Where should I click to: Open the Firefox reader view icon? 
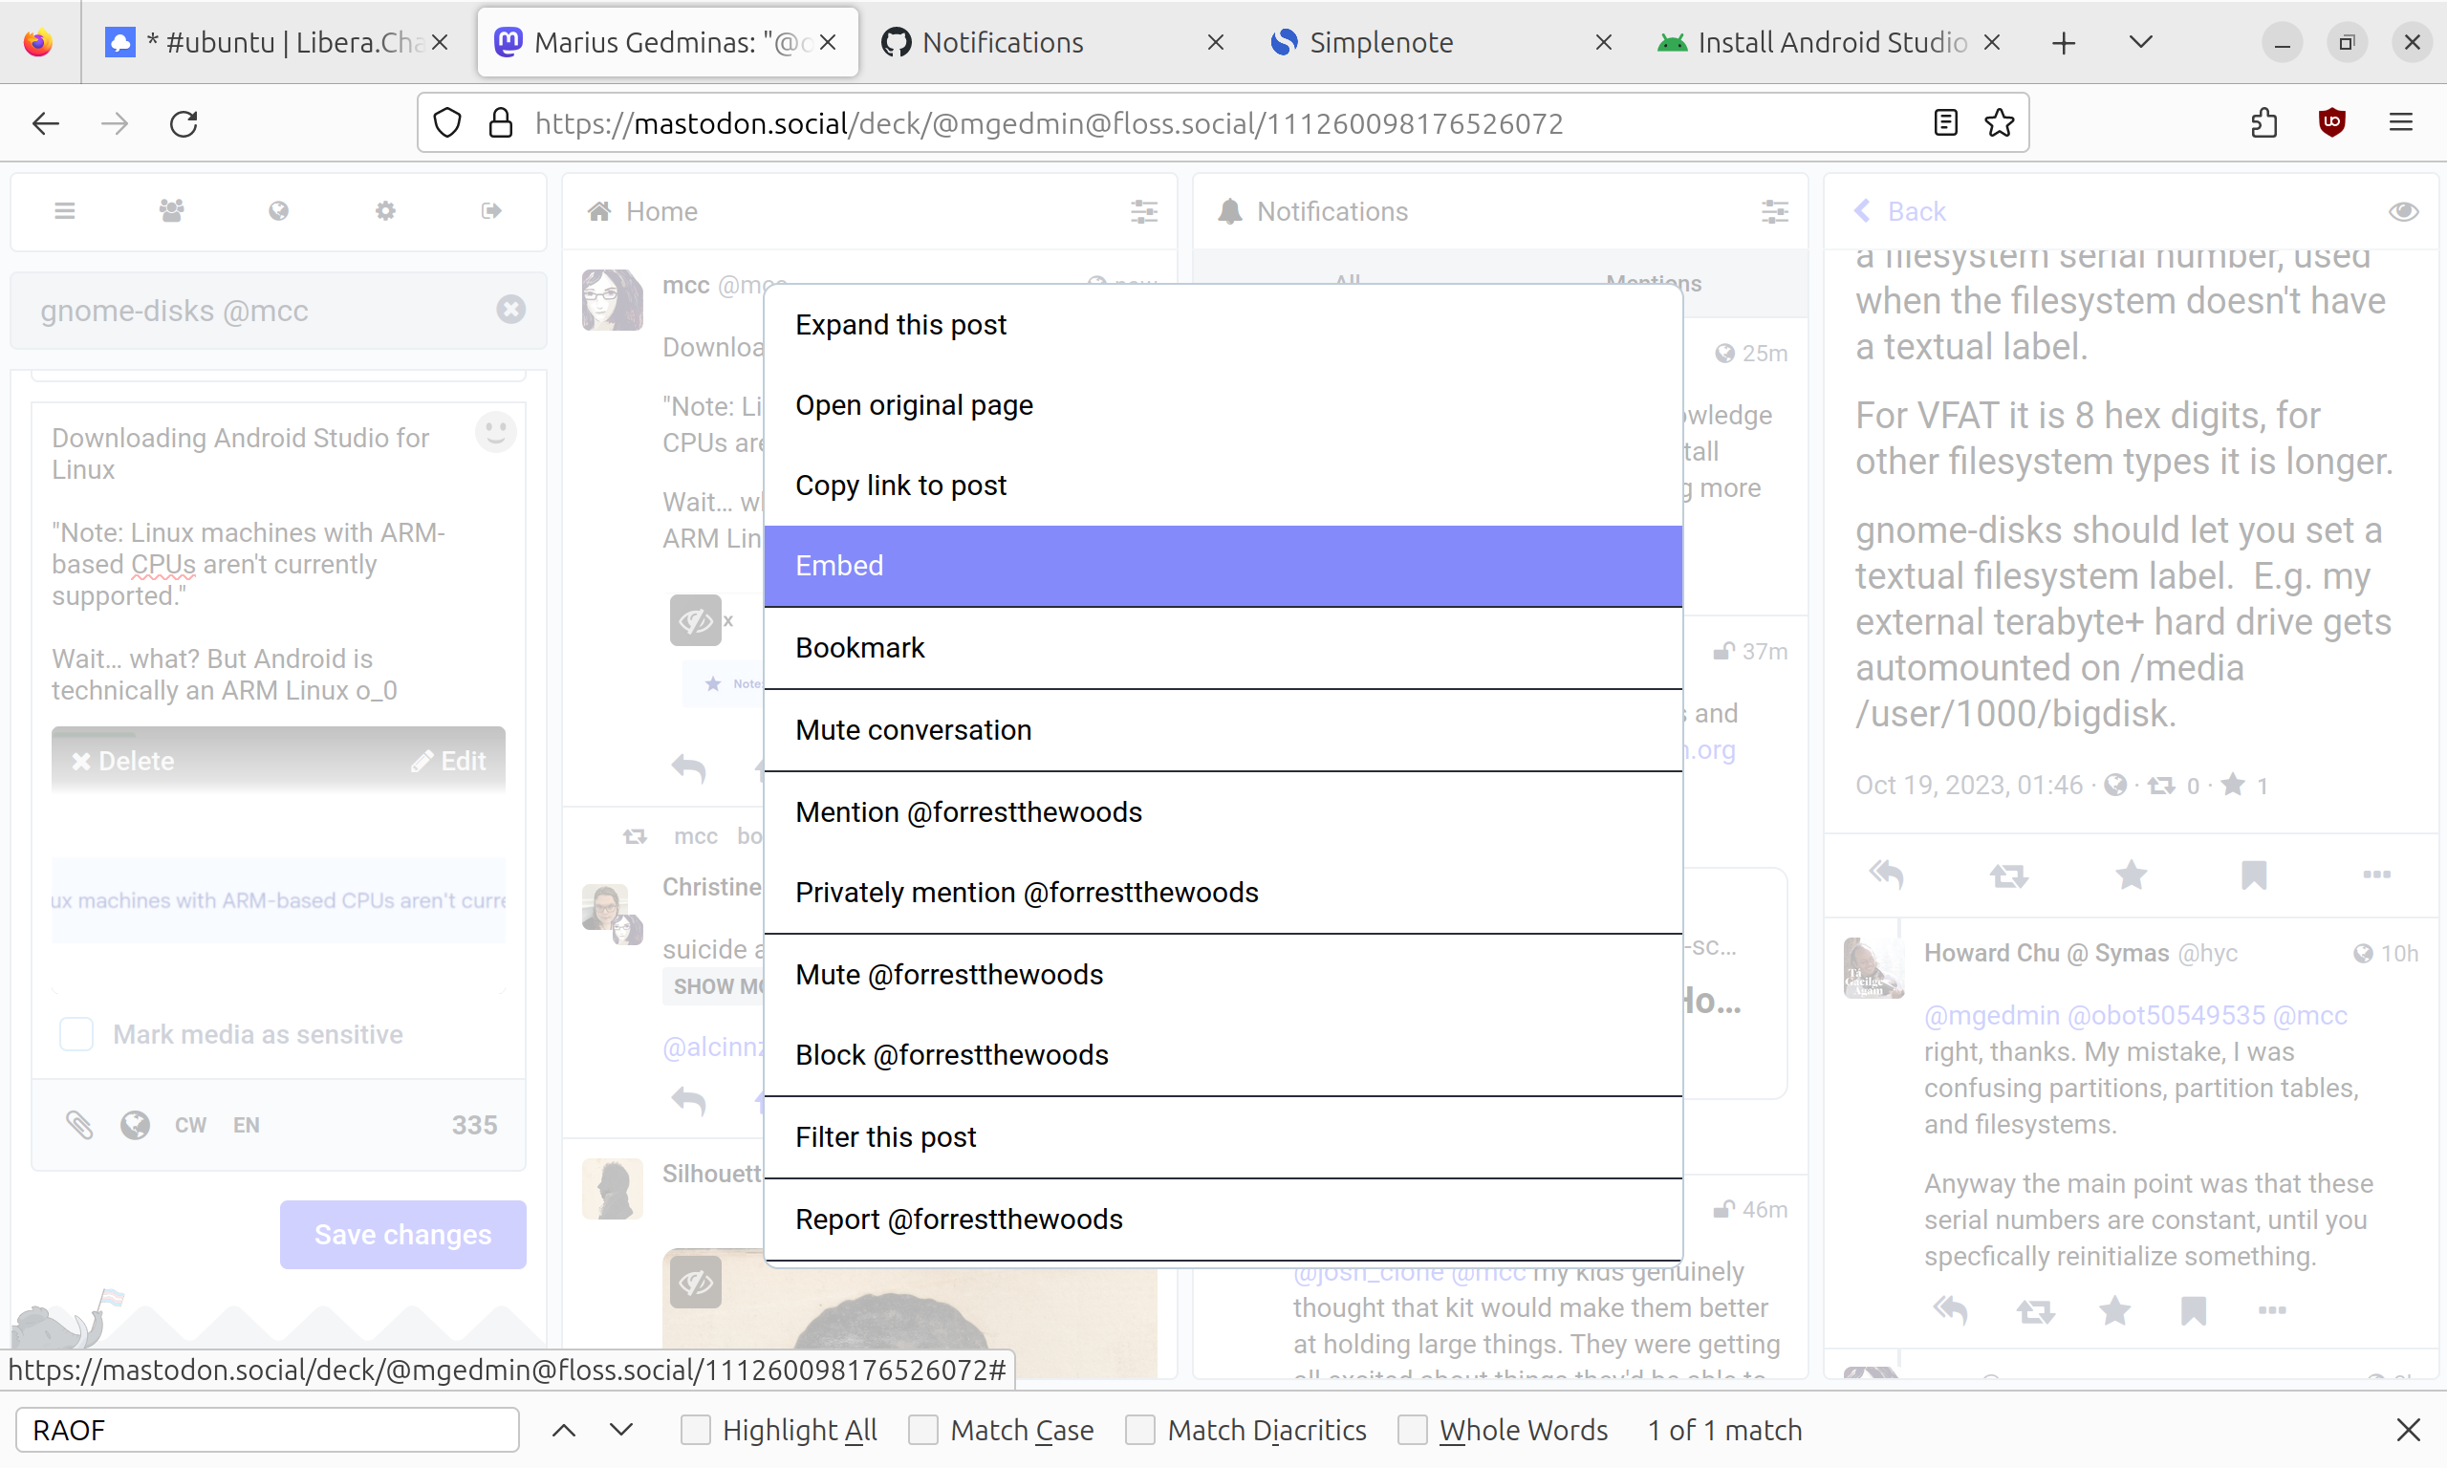1944,122
